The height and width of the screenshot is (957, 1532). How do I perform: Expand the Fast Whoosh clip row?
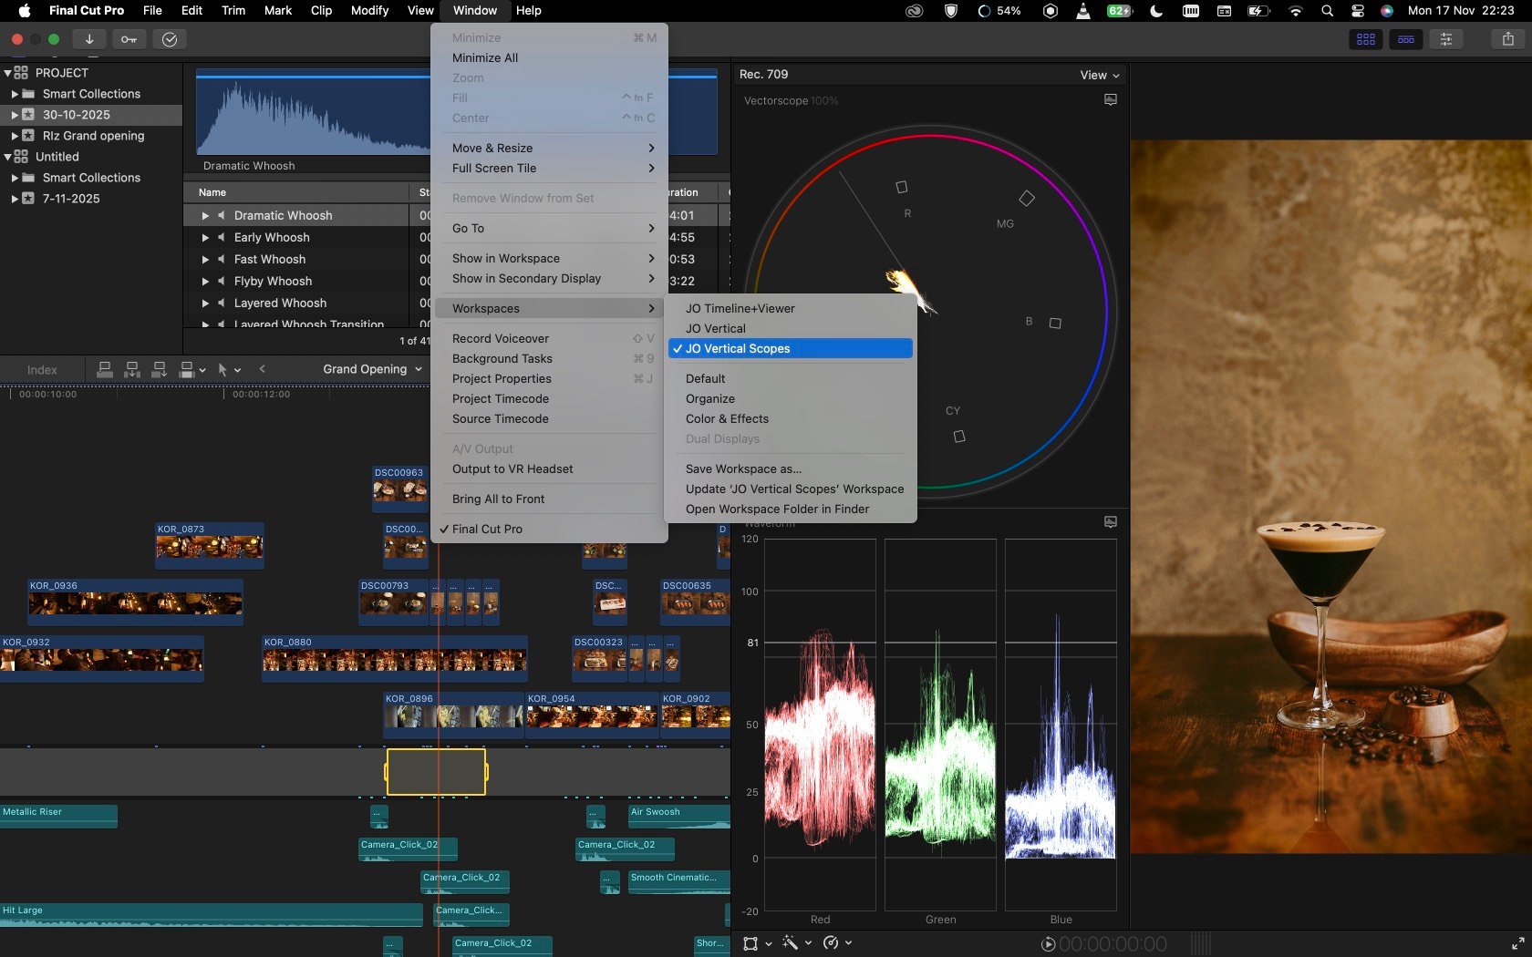click(205, 260)
